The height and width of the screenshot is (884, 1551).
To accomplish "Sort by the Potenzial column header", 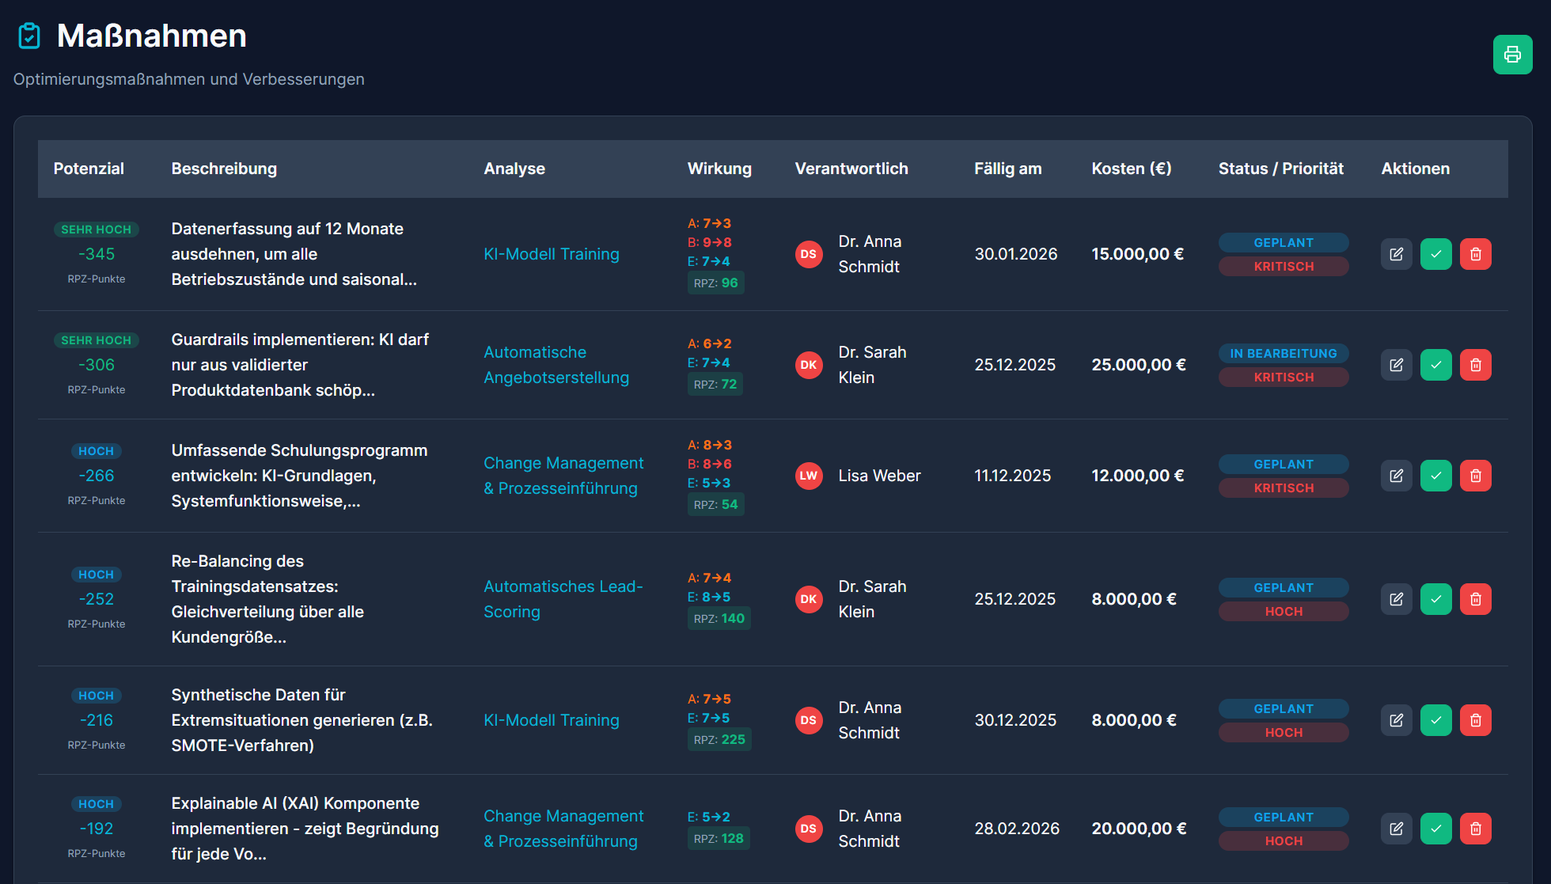I will pos(89,169).
